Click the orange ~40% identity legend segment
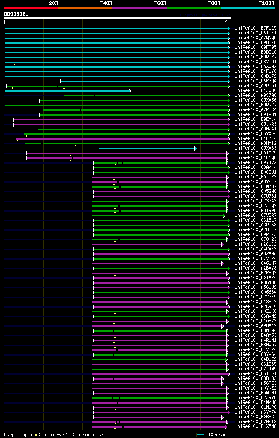 click(x=85, y=8)
